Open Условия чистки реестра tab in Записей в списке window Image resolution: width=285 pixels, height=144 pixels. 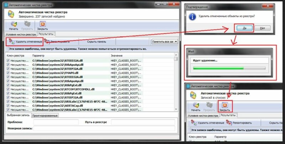203,116
